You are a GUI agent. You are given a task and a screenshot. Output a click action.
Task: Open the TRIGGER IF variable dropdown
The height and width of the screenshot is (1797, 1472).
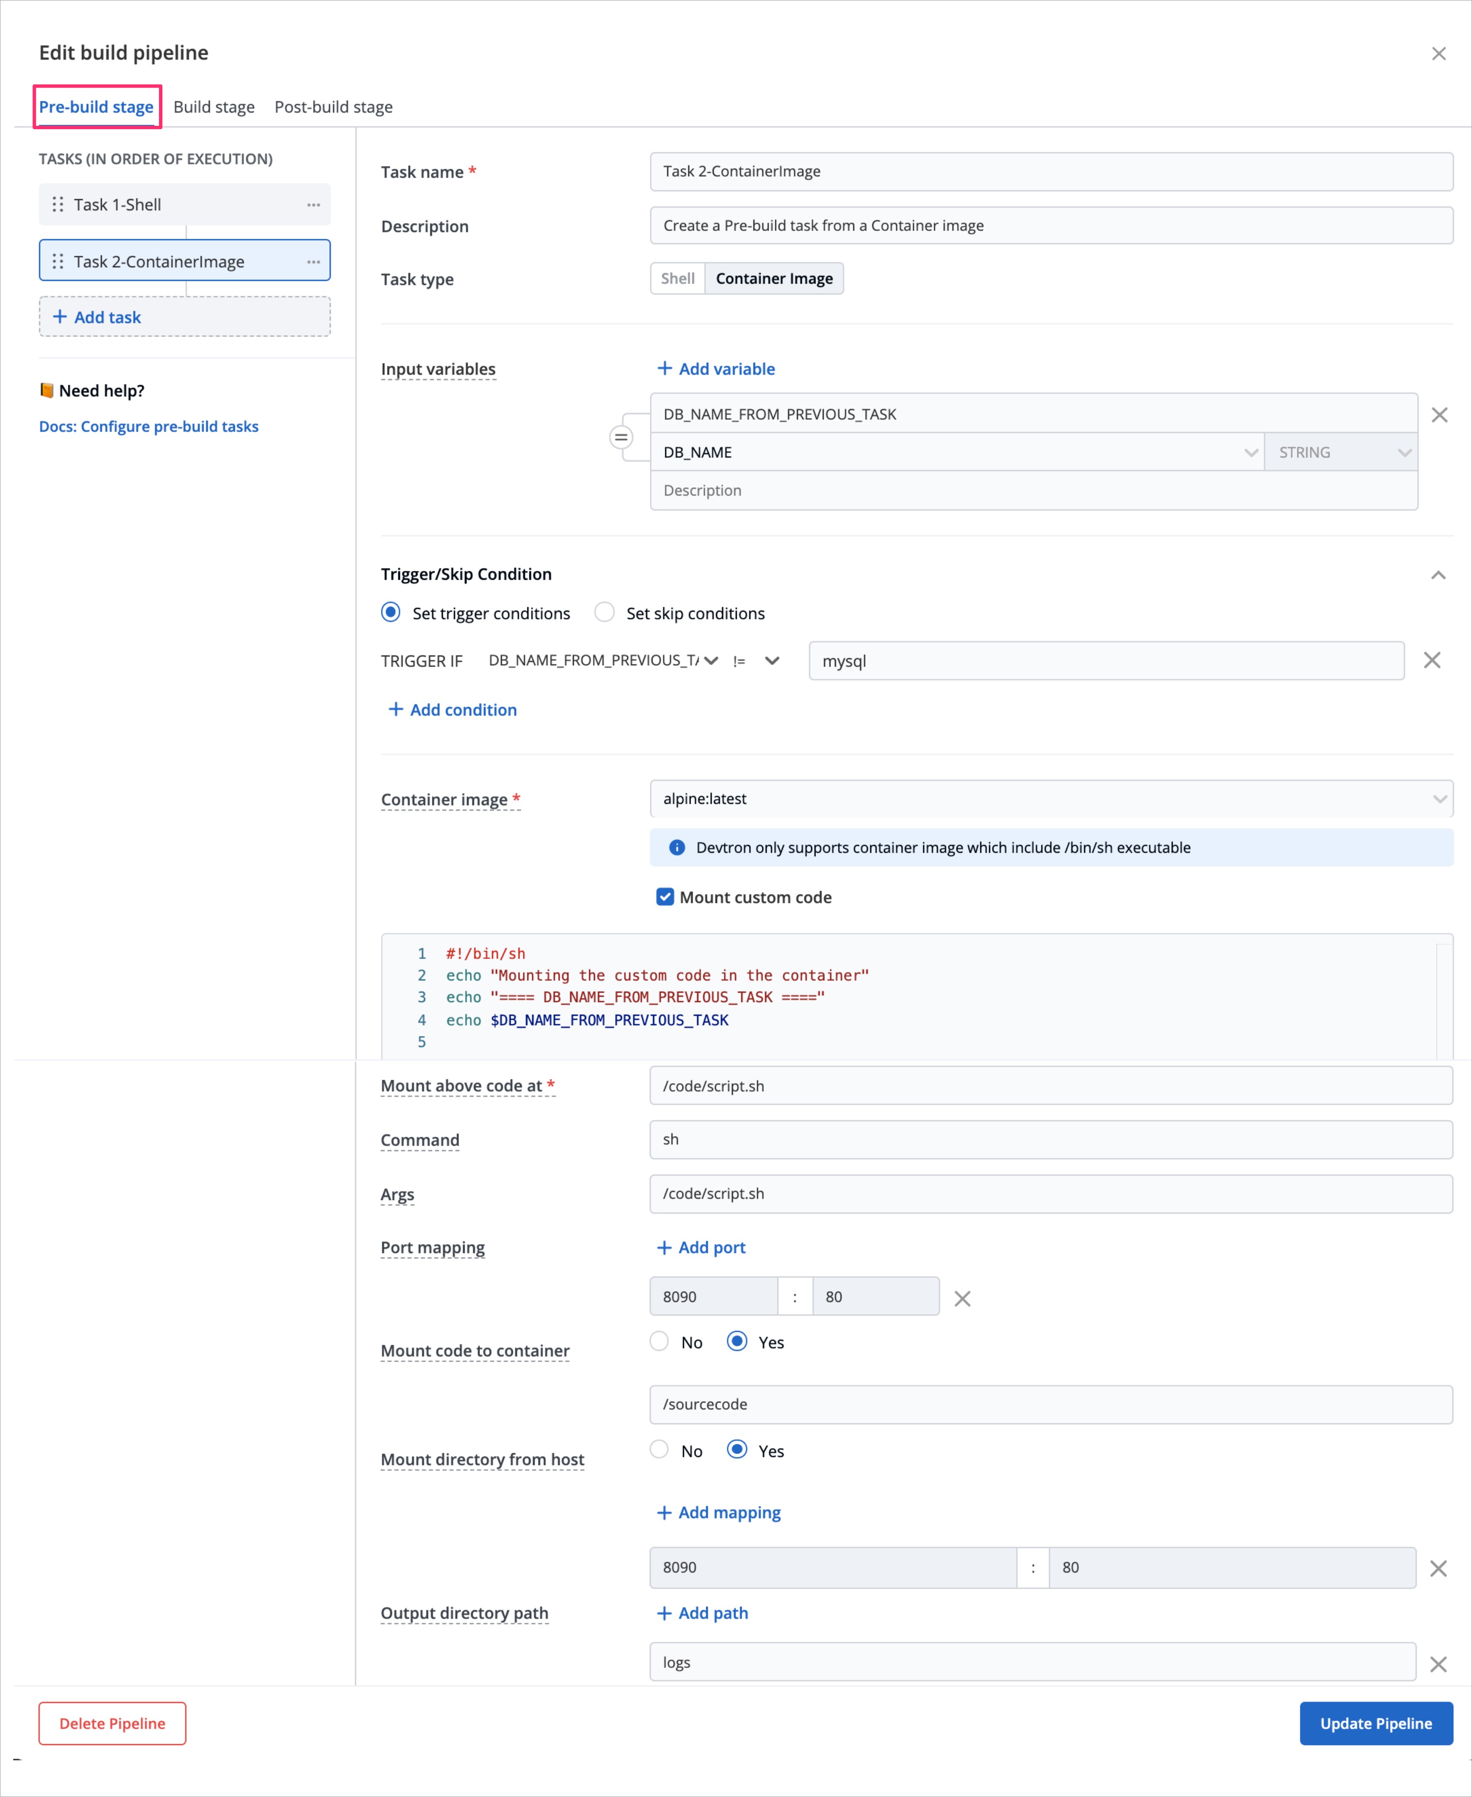pos(604,660)
